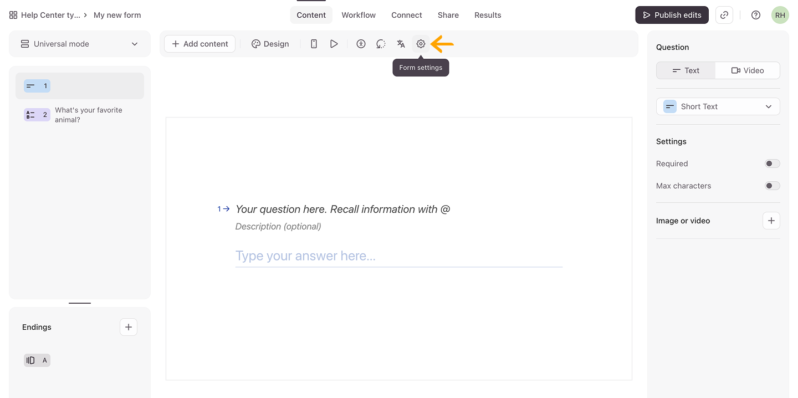This screenshot has height=398, width=798.
Task: Open the Results tab
Action: 487,15
